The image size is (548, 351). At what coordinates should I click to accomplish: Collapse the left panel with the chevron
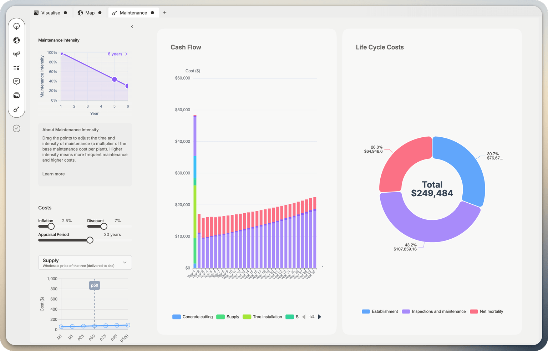pyautogui.click(x=132, y=26)
